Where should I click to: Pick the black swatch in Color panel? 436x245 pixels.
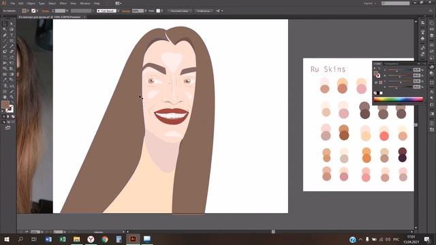point(378,93)
